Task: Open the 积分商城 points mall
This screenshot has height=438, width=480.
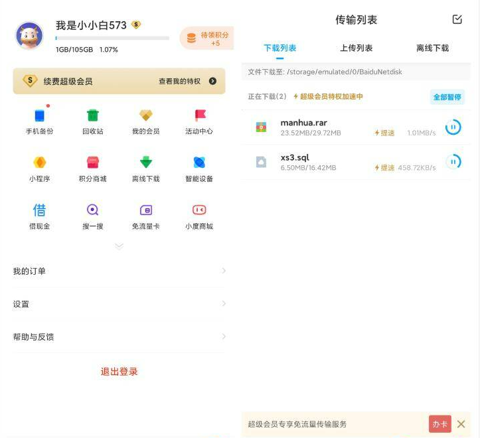Action: click(93, 162)
